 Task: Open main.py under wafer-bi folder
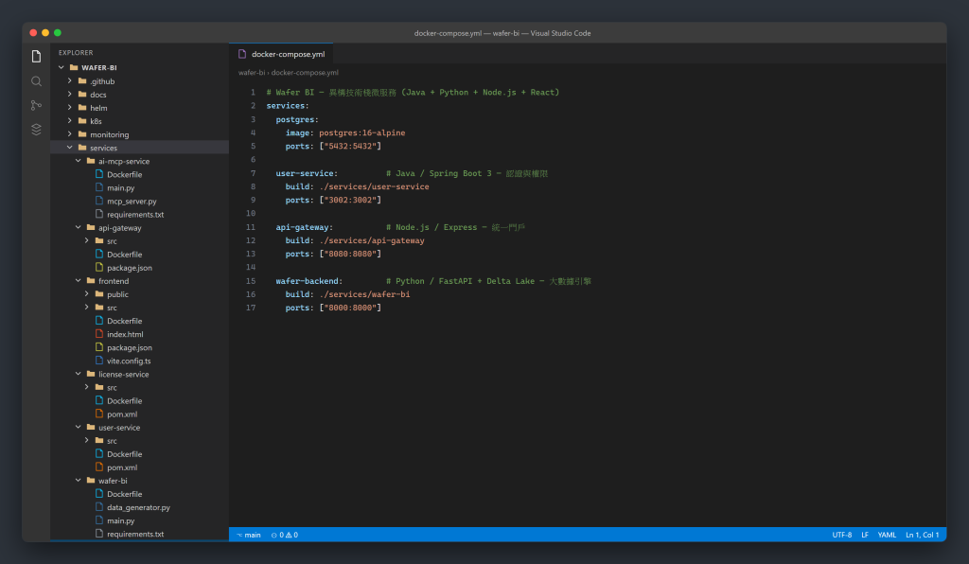click(x=120, y=520)
